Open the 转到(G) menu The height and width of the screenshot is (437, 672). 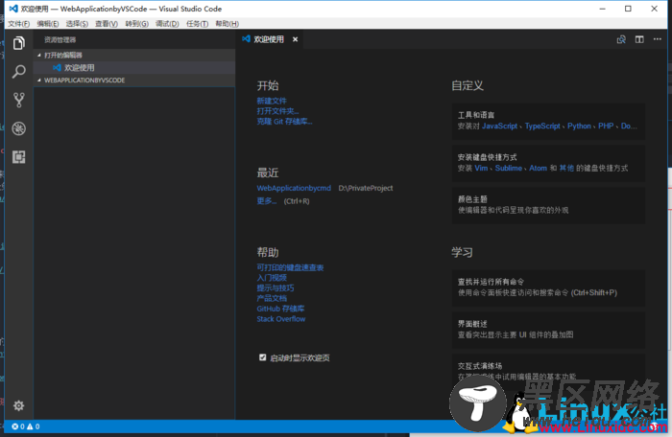(x=136, y=24)
